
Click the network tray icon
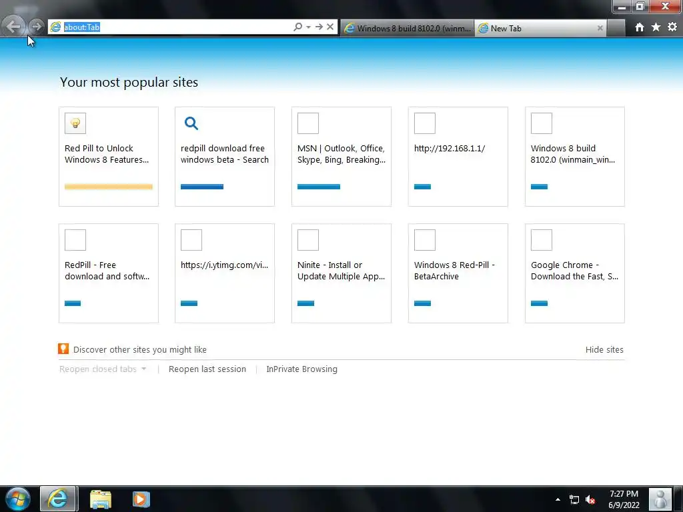pyautogui.click(x=574, y=500)
